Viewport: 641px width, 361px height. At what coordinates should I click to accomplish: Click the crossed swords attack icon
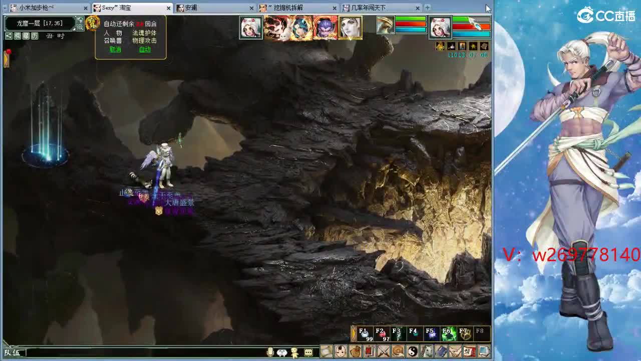point(384,351)
